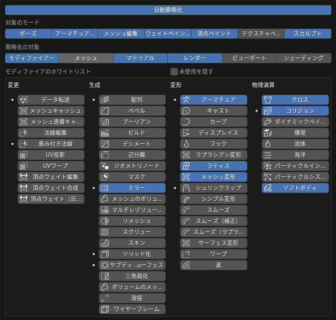The width and height of the screenshot is (336, 320).
Task: Select the ポーズ mode tab
Action: pos(28,33)
